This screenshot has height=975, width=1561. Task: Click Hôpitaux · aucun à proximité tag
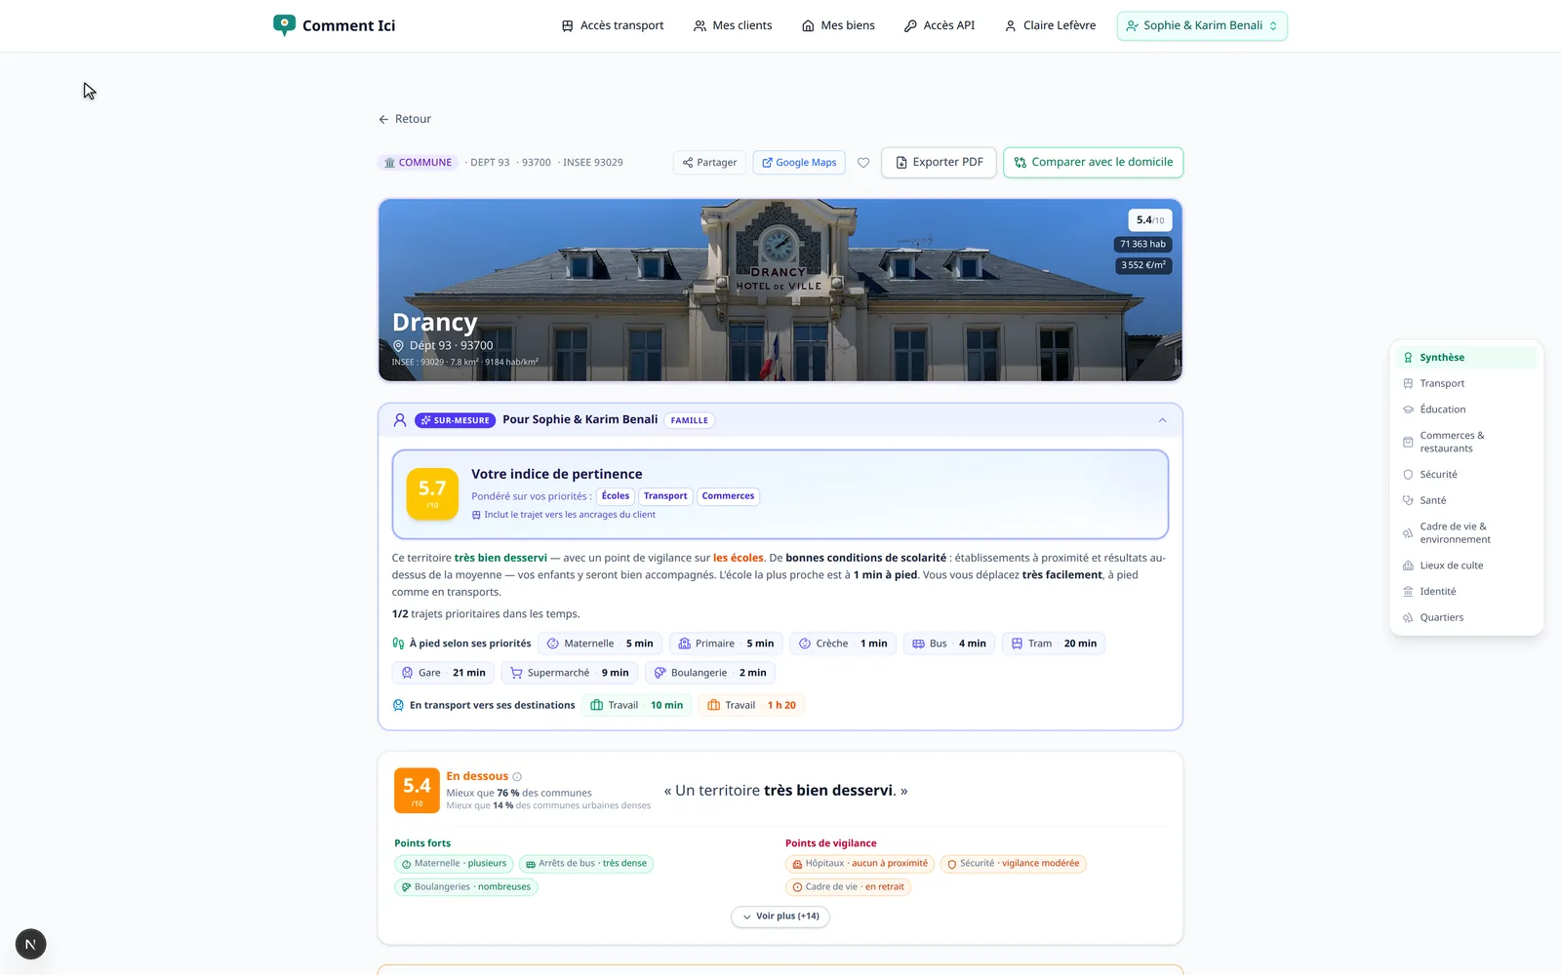(x=860, y=864)
